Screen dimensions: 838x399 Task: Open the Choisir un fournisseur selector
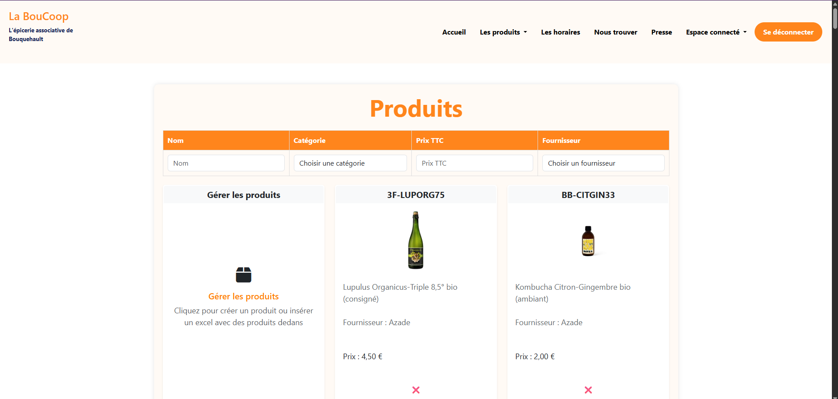point(603,163)
